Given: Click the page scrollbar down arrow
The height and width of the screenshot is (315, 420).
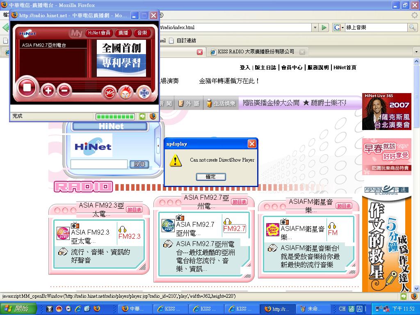Looking at the screenshot, I should 417,288.
